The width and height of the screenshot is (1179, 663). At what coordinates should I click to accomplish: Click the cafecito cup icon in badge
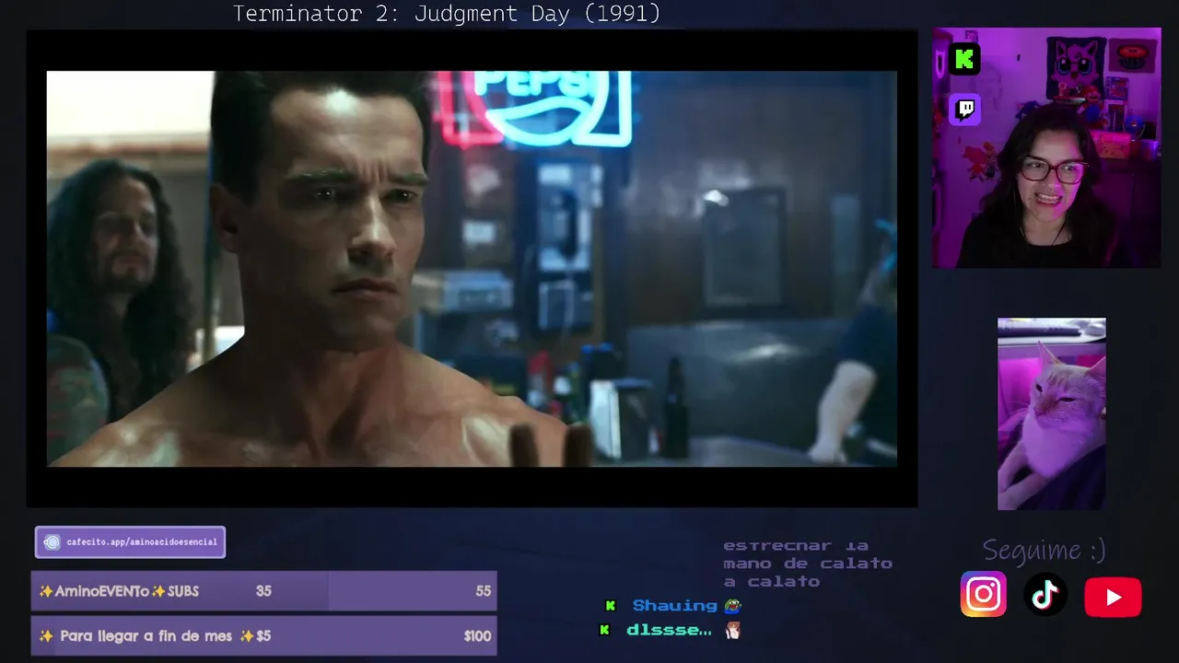click(52, 542)
